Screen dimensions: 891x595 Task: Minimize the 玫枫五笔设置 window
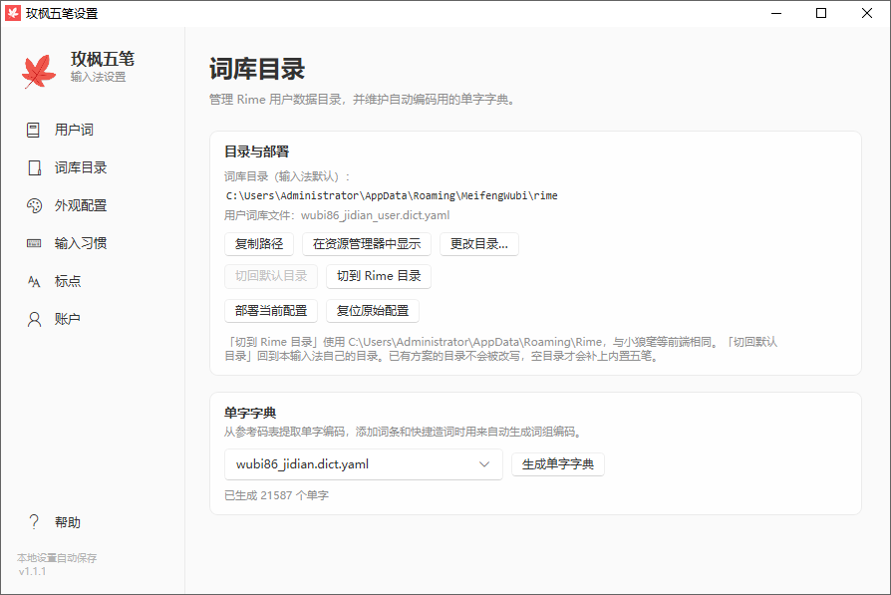point(776,13)
